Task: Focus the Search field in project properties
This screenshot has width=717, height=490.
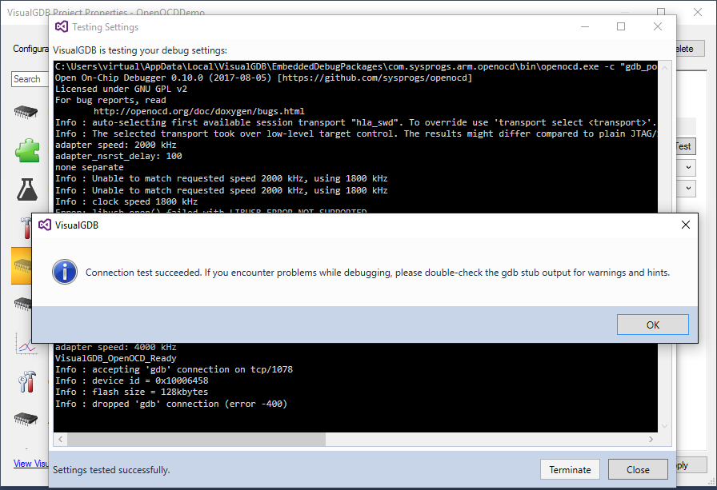Action: tap(30, 79)
